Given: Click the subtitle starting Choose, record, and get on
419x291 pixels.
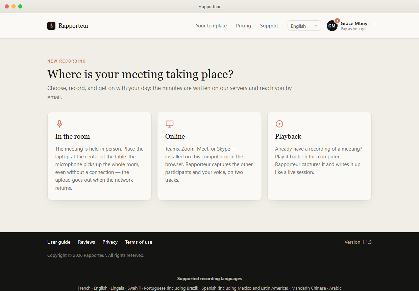Looking at the screenshot, I should click(170, 92).
